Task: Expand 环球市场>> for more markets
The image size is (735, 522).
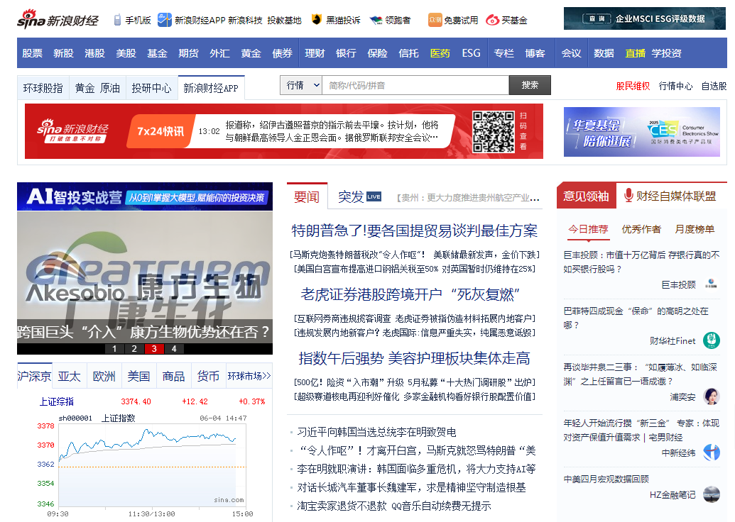Action: tap(249, 376)
